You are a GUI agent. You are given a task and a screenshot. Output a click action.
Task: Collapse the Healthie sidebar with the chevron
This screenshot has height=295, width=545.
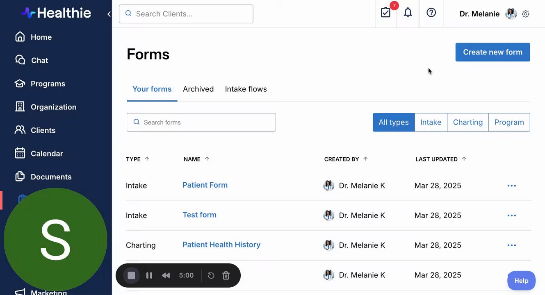pos(109,14)
